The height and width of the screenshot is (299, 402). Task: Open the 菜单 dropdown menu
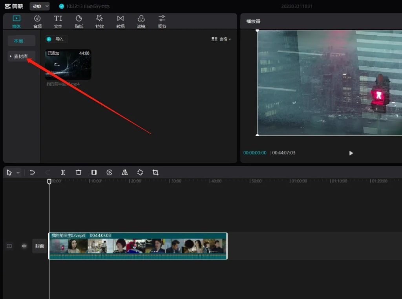tap(40, 6)
